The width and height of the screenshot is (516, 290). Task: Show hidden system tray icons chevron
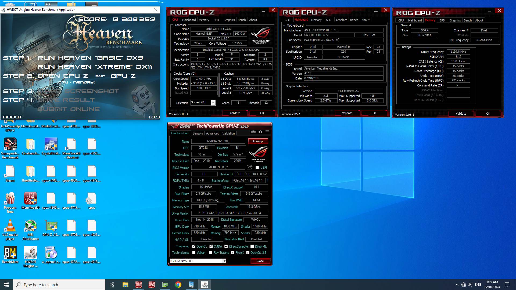[x=457, y=285]
